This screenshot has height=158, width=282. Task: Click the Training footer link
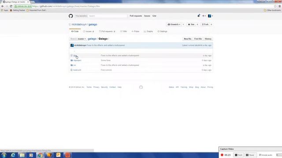(184, 87)
